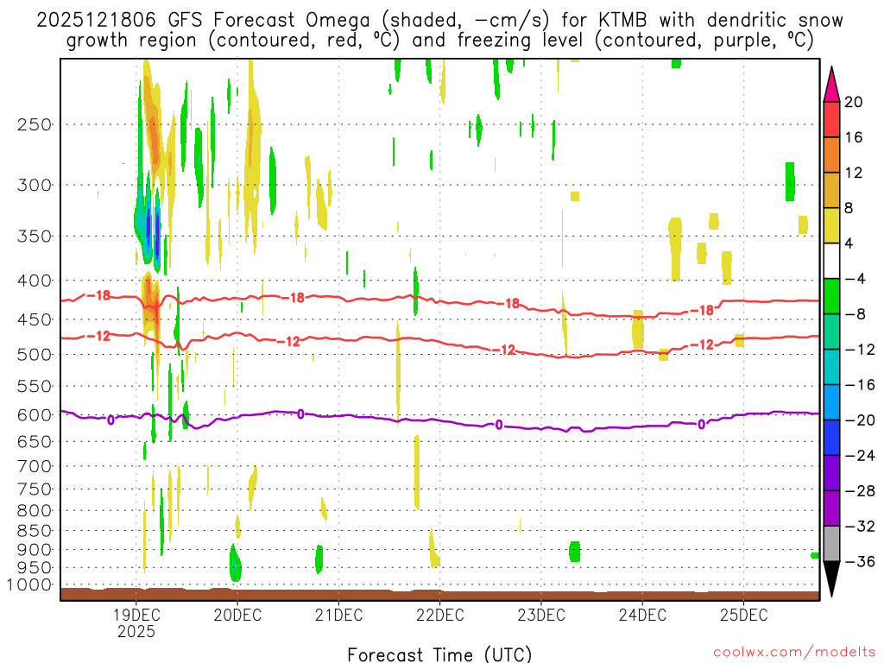The width and height of the screenshot is (884, 663).
Task: Click the 20DEC date label
Action: [x=237, y=615]
